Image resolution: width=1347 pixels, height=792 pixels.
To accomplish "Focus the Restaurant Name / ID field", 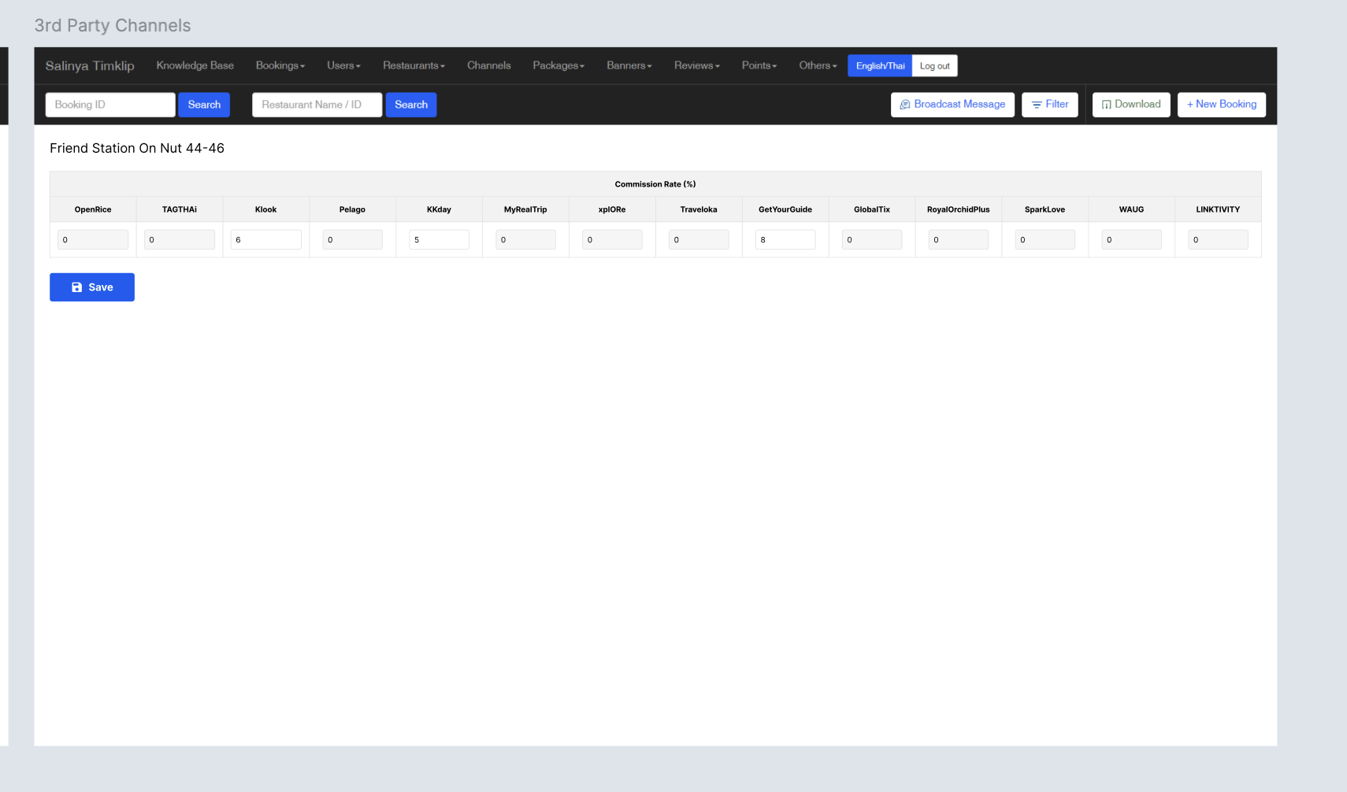I will point(317,105).
